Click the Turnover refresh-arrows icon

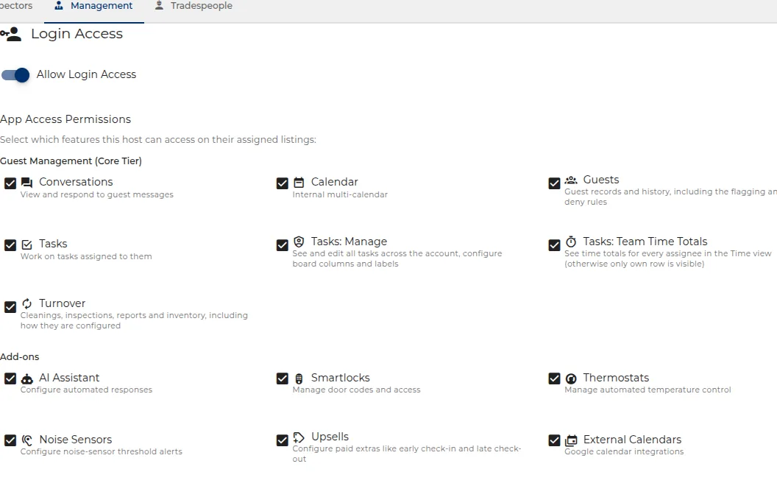[26, 303]
